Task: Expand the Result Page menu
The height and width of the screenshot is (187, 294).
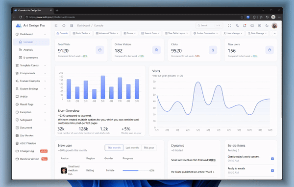Action: 31,104
